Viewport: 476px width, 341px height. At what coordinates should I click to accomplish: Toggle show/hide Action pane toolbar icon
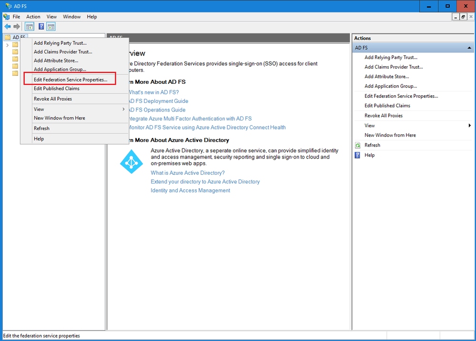point(51,27)
